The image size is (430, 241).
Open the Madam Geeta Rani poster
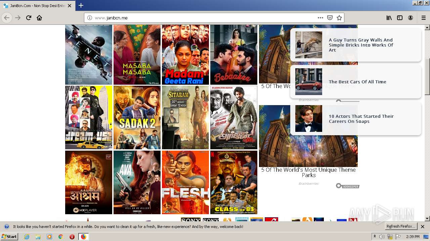[185, 55]
